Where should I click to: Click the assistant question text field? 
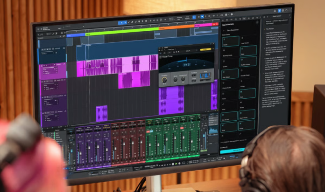(x=276, y=22)
